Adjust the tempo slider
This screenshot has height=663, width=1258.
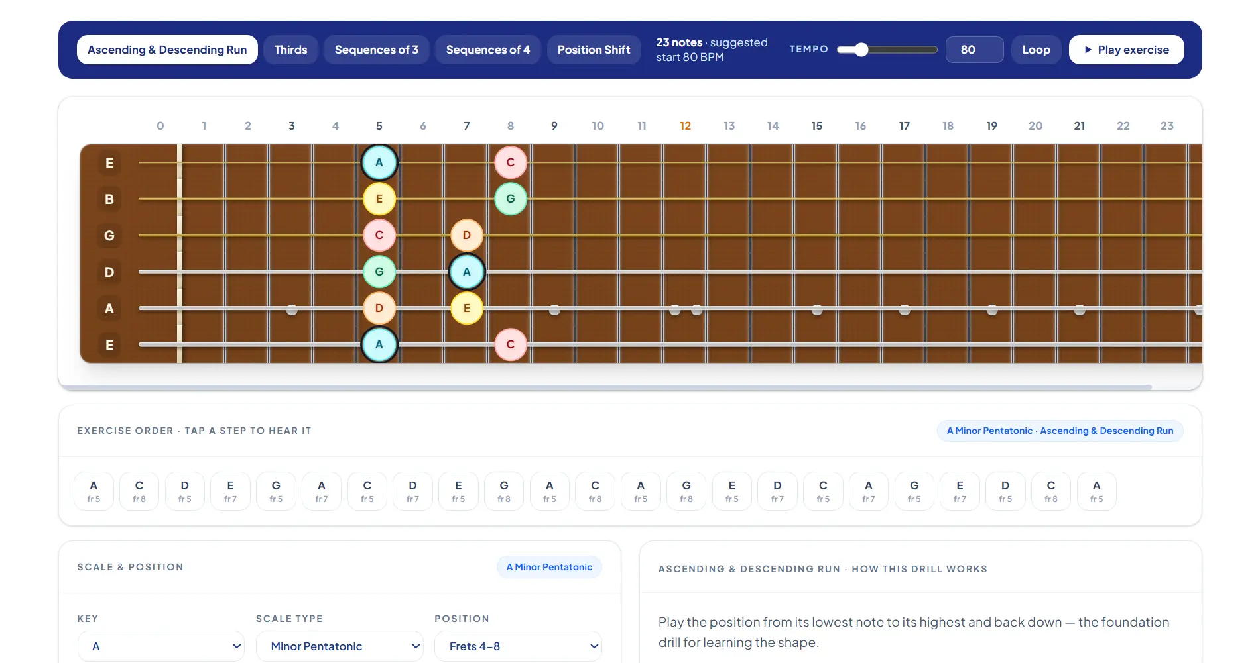(887, 50)
